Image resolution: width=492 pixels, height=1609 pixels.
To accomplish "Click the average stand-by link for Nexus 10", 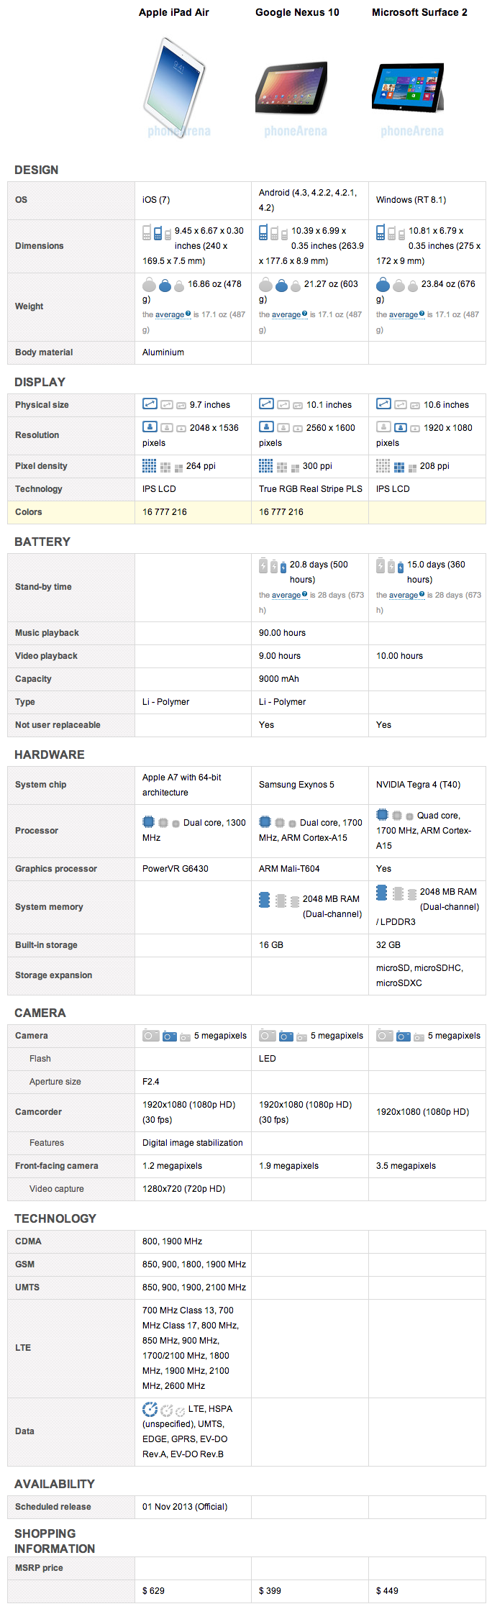I will tap(286, 595).
